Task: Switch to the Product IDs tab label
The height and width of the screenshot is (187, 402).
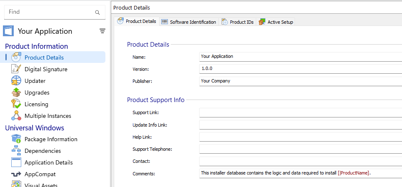Action: coord(242,22)
